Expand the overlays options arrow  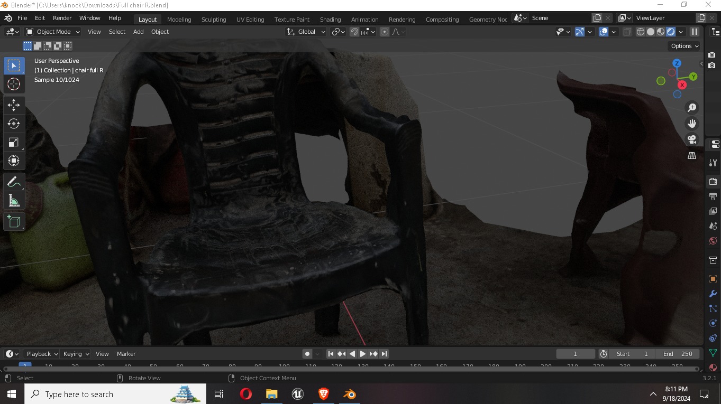click(614, 32)
